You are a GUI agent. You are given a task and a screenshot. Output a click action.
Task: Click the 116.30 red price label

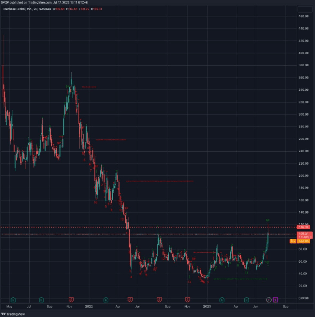point(303,227)
